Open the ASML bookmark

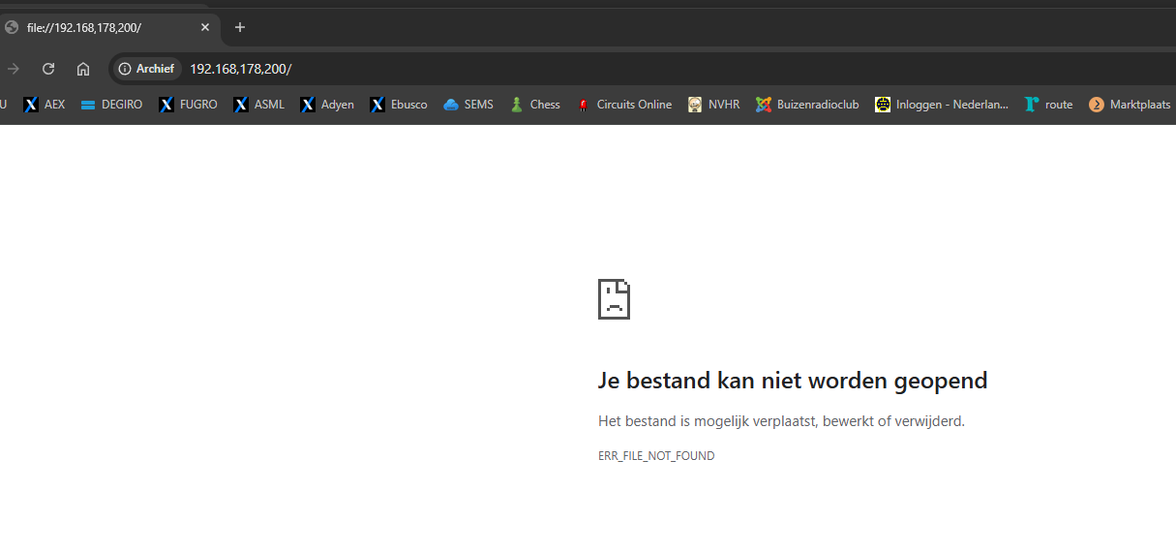point(259,105)
